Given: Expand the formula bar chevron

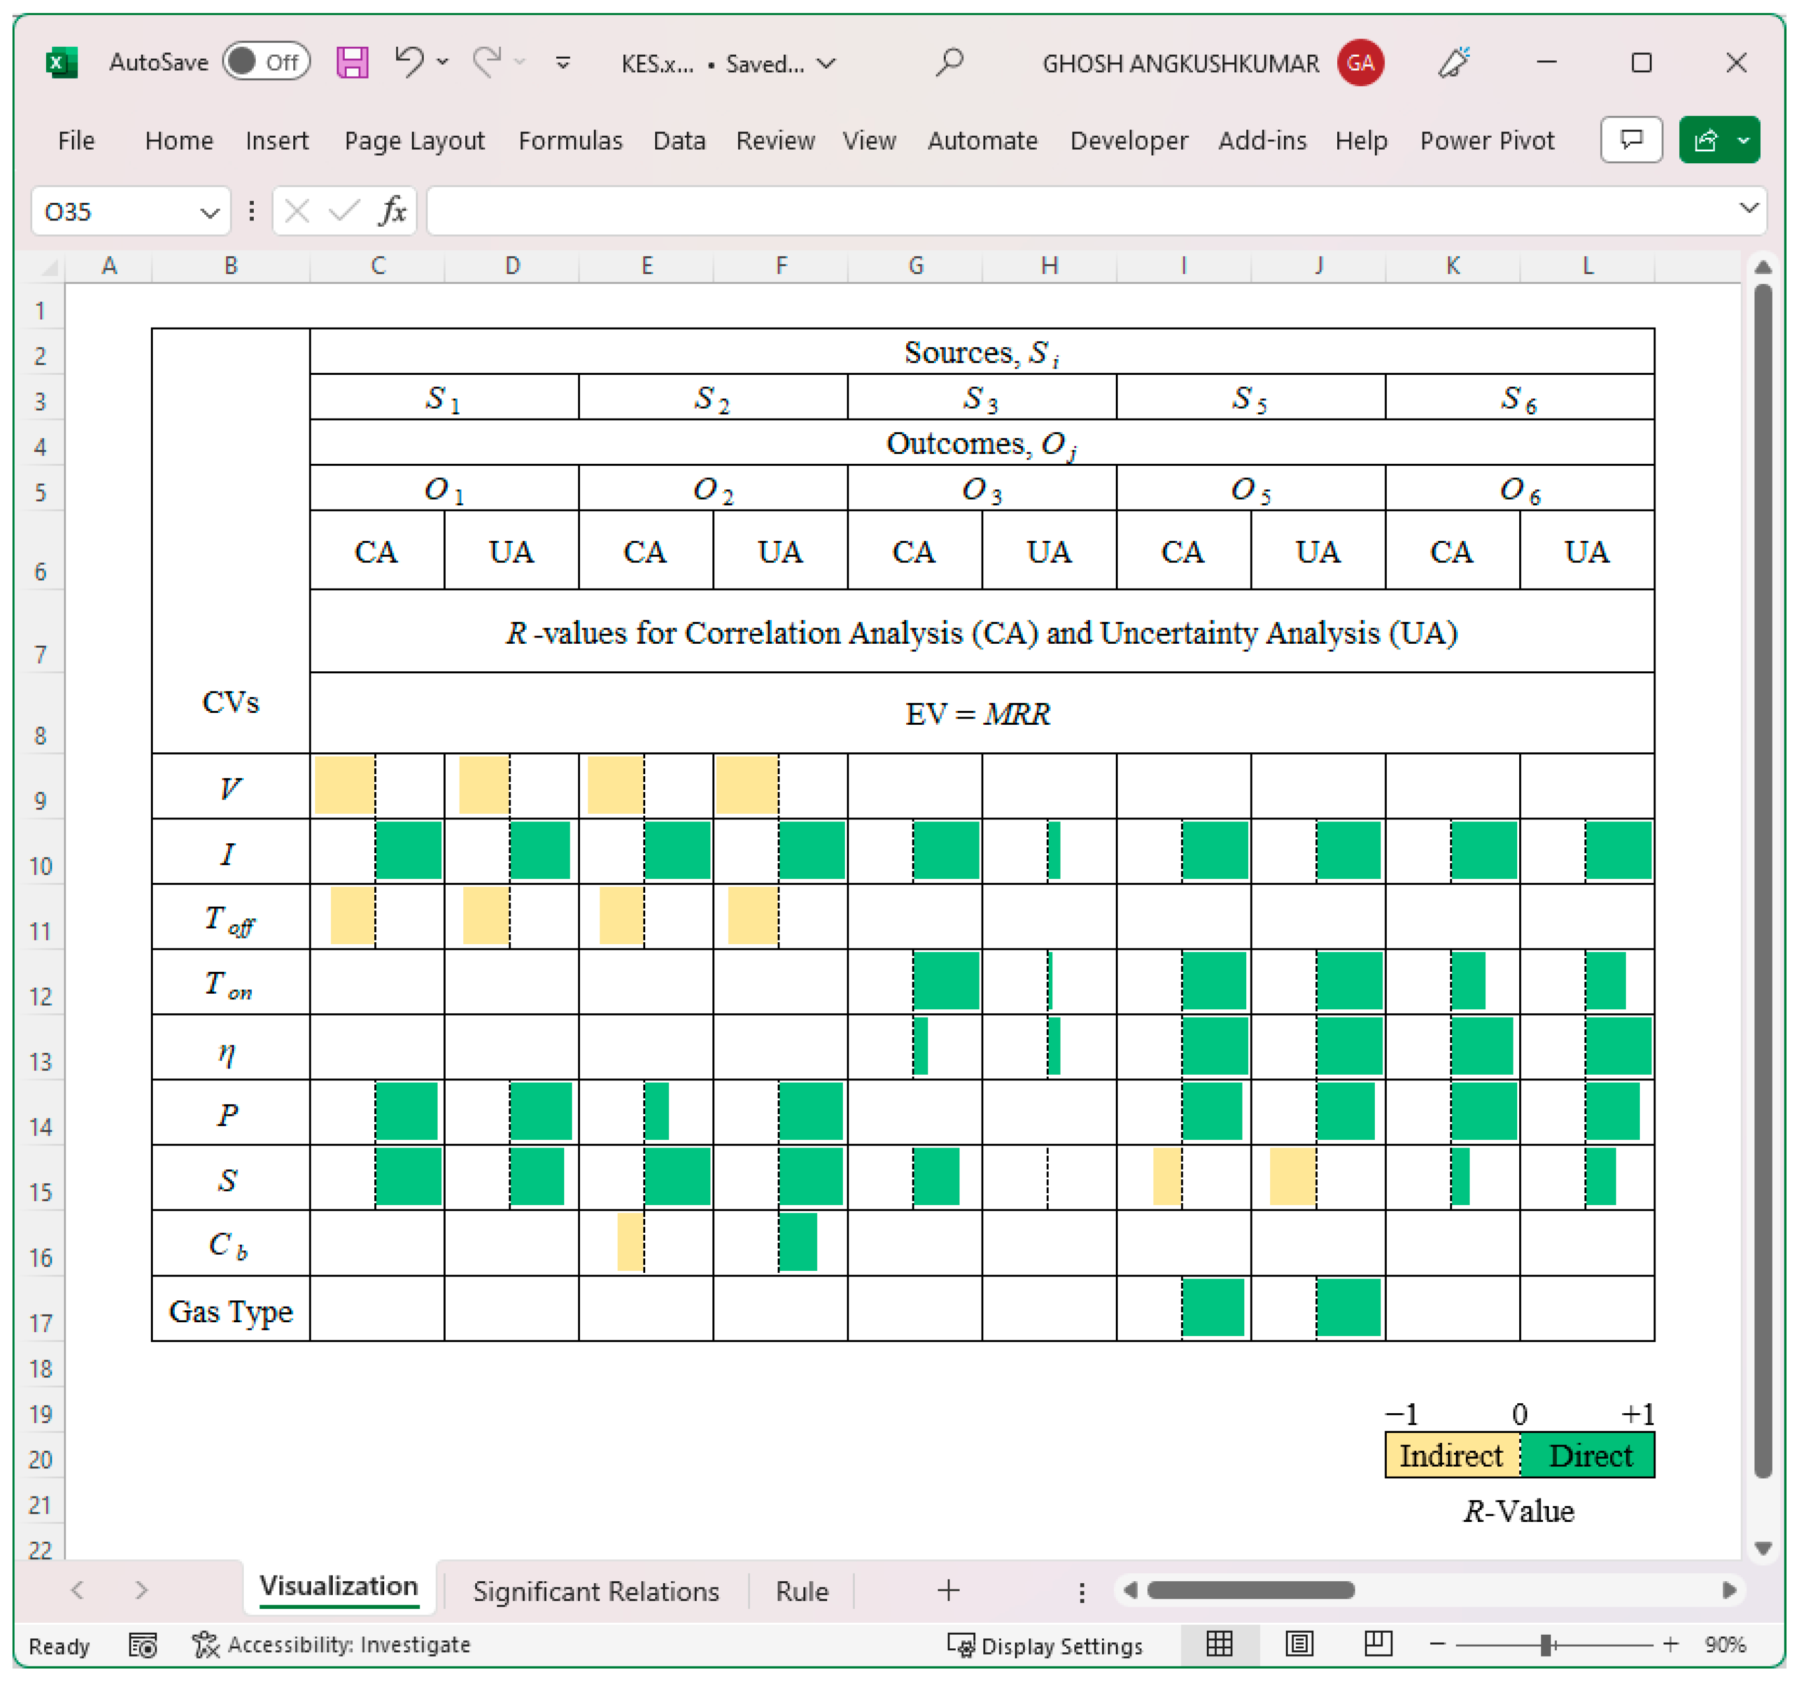Looking at the screenshot, I should [x=1749, y=208].
